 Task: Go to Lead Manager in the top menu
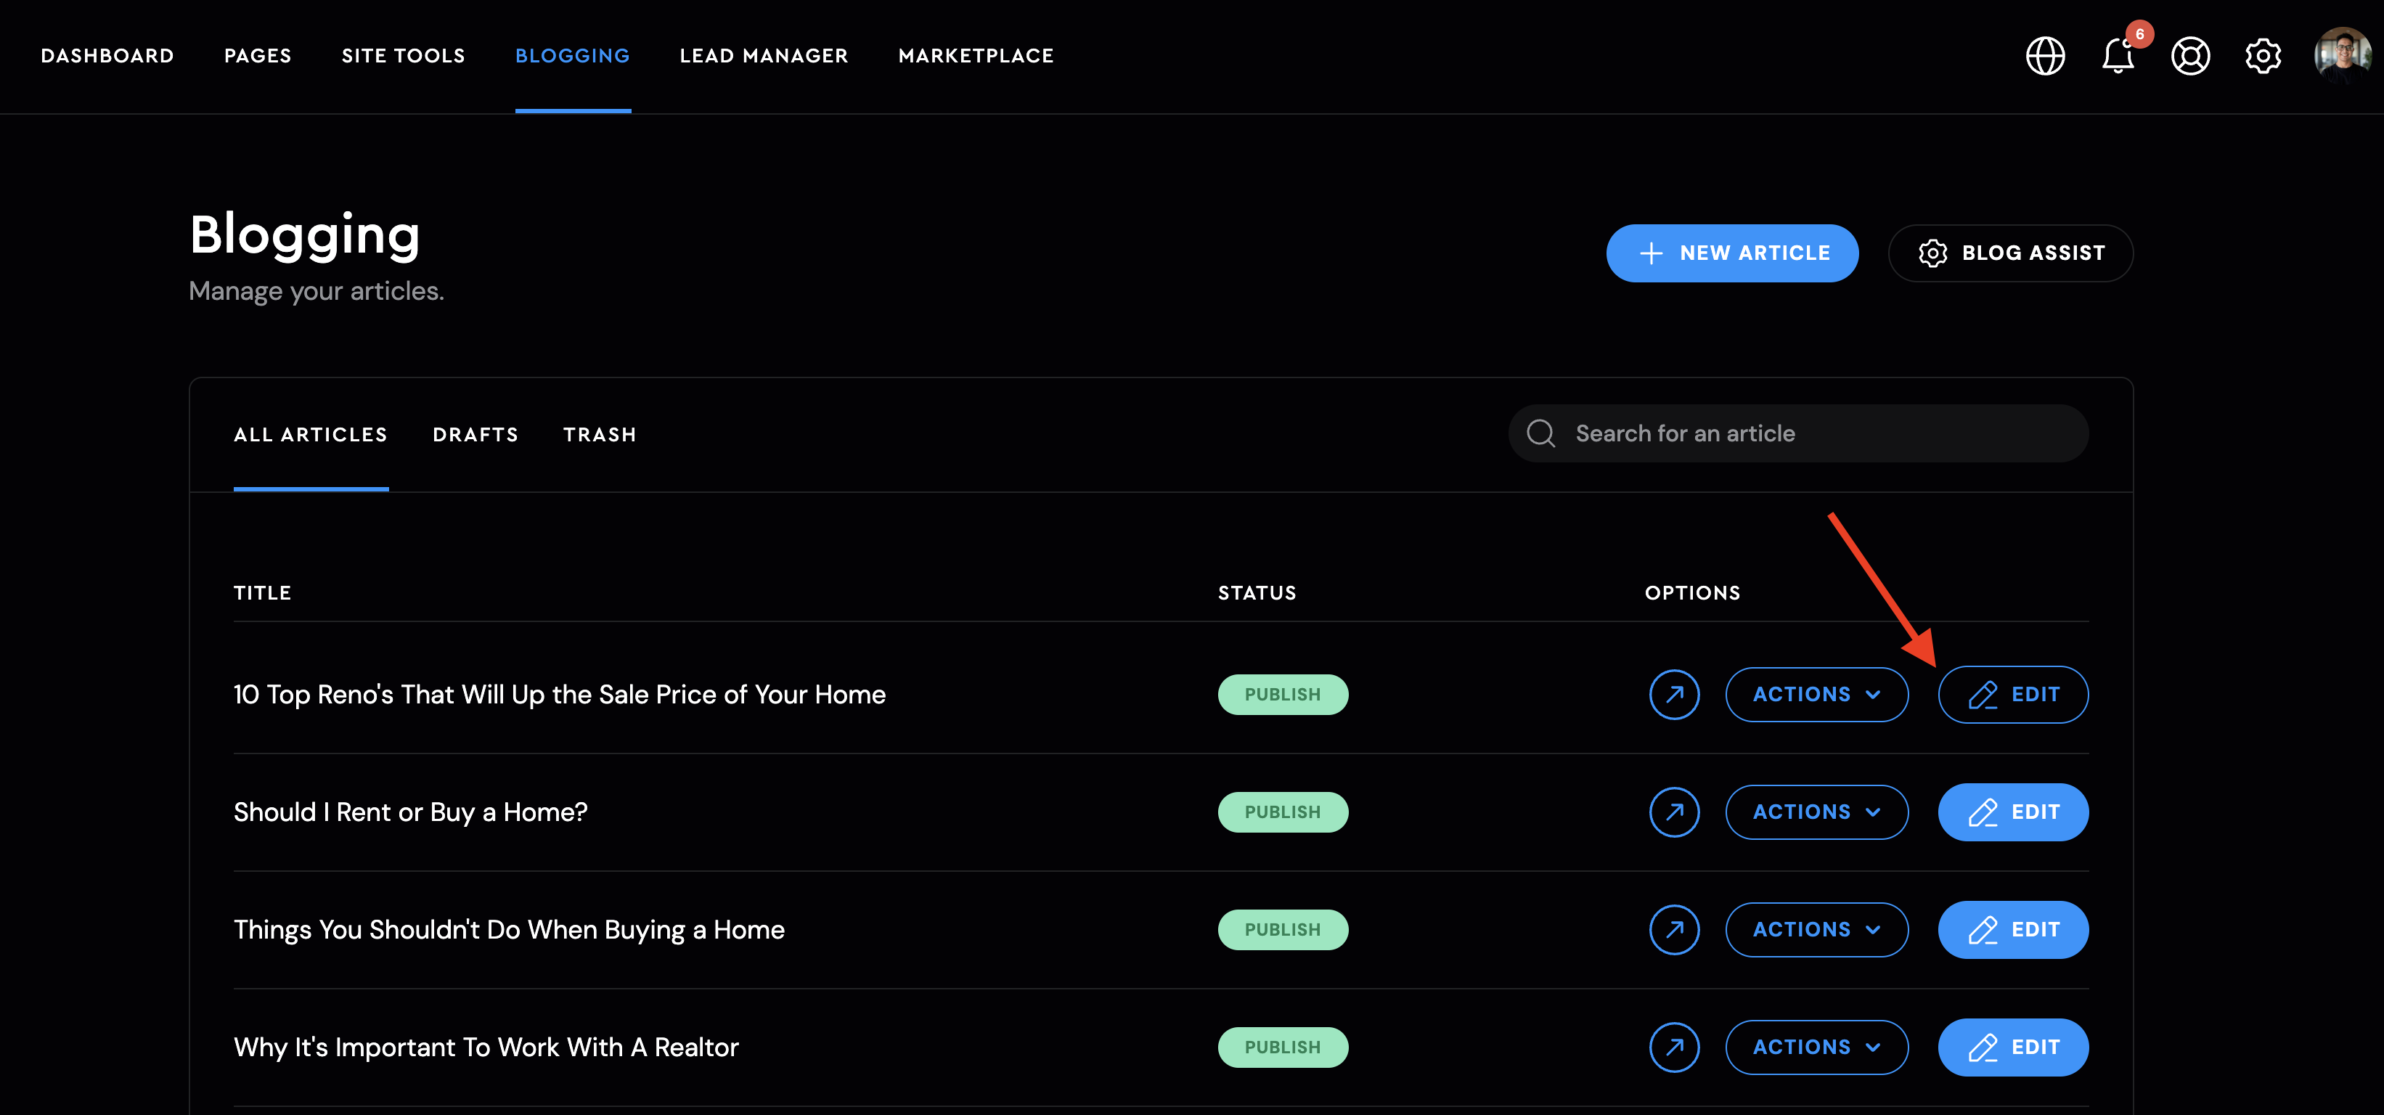764,57
